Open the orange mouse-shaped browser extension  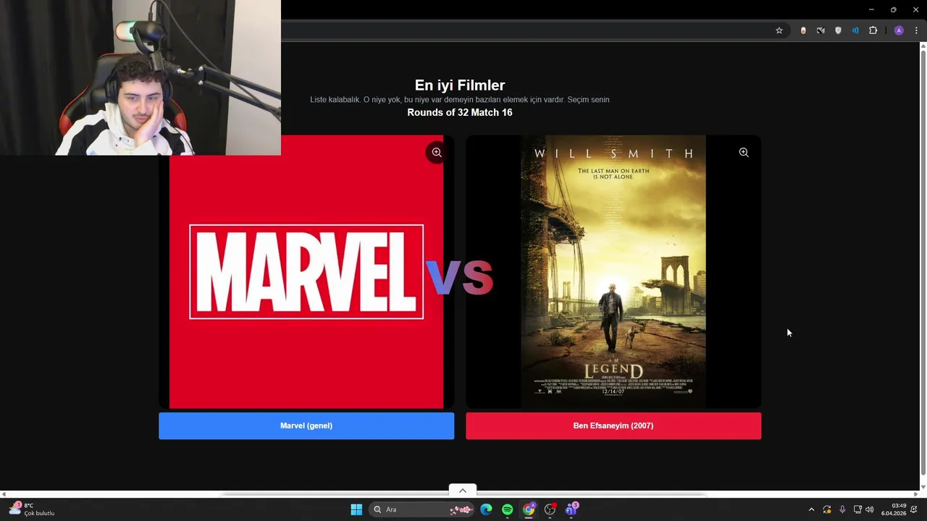803,30
